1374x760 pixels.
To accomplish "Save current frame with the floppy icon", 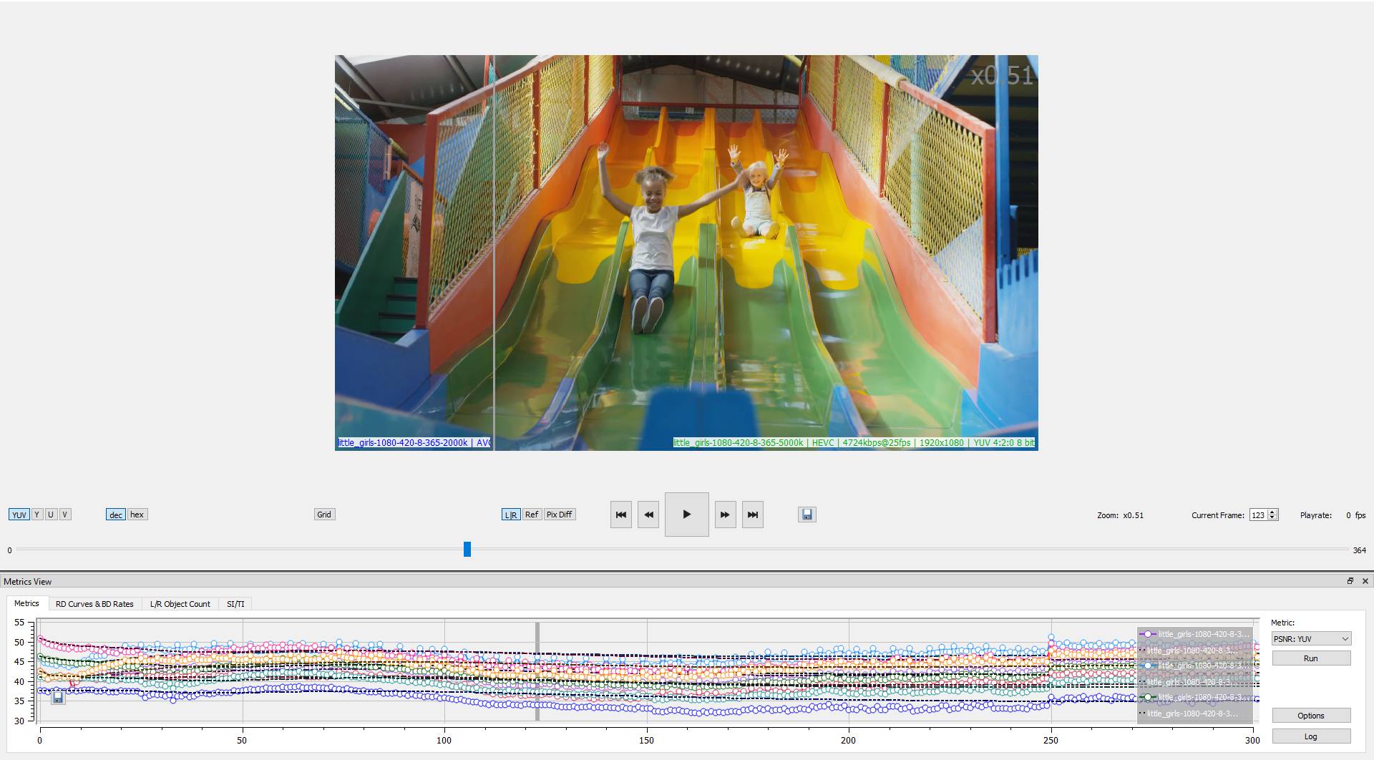I will pos(807,515).
